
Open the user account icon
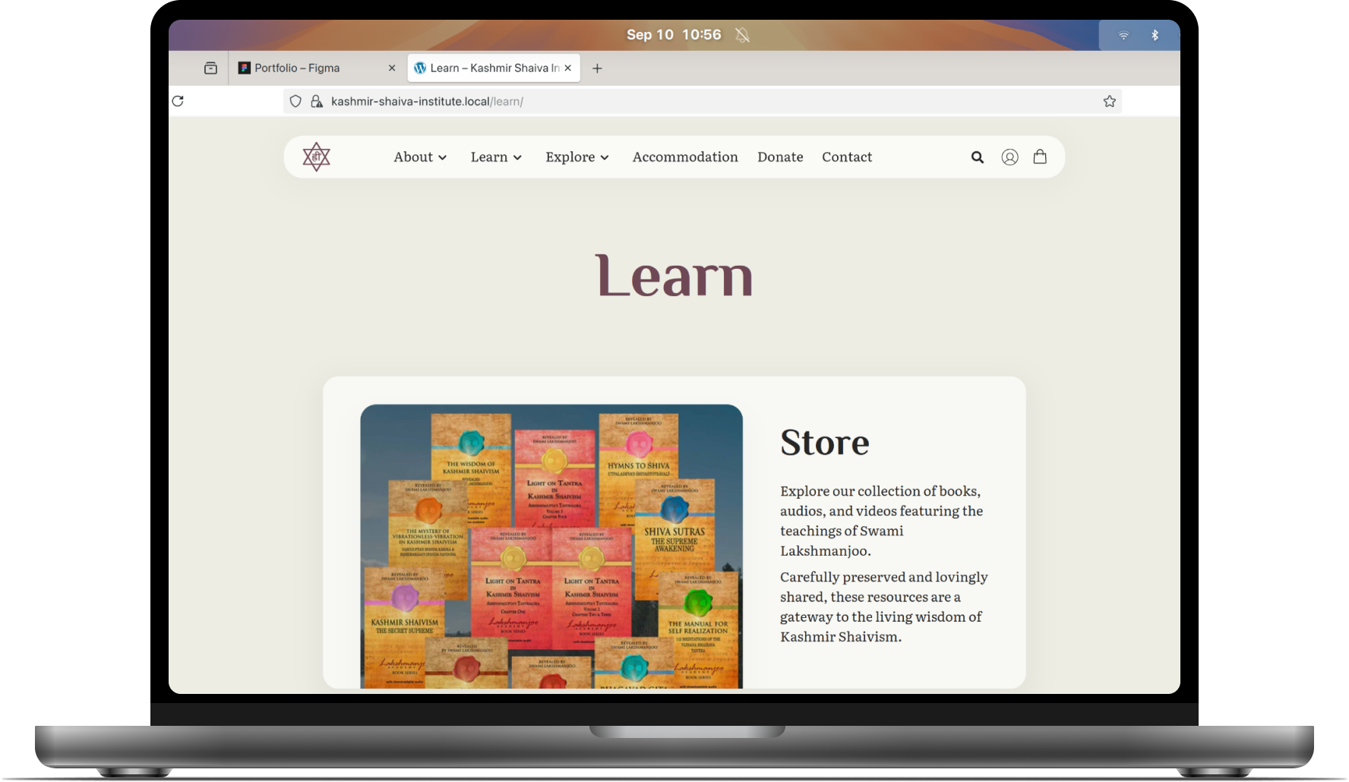[x=1009, y=157]
